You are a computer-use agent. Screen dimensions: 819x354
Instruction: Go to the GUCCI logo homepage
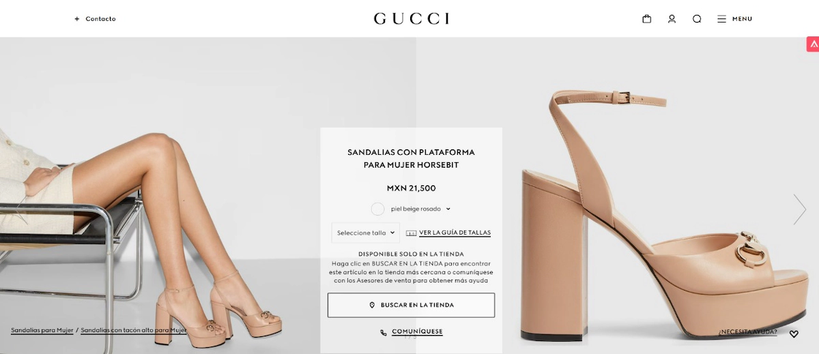point(412,18)
